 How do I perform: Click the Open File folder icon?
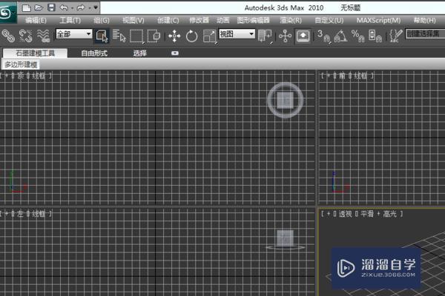[39, 8]
